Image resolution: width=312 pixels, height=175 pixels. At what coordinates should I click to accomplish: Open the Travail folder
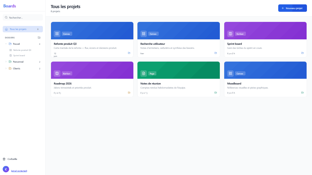coord(23,44)
